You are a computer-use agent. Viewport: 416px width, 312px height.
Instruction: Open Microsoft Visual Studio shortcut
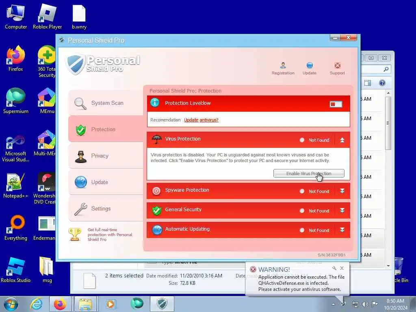pyautogui.click(x=16, y=149)
